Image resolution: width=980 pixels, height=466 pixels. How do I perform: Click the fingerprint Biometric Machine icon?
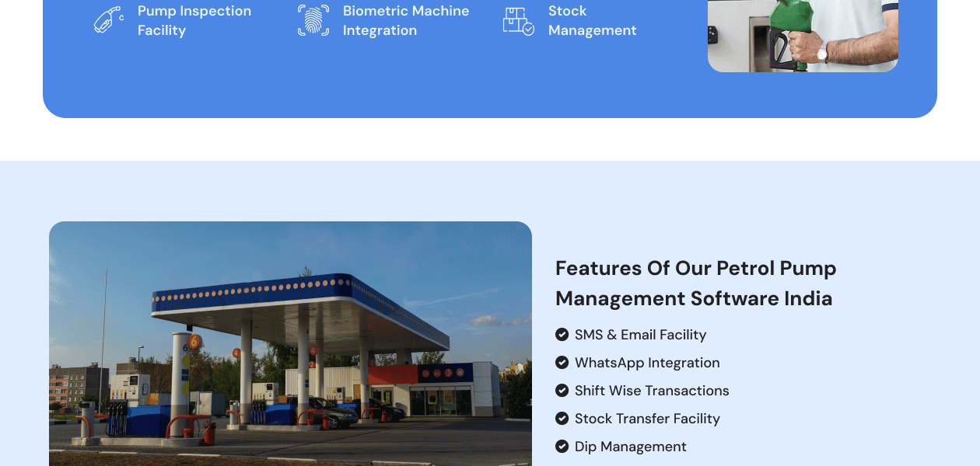(x=313, y=20)
